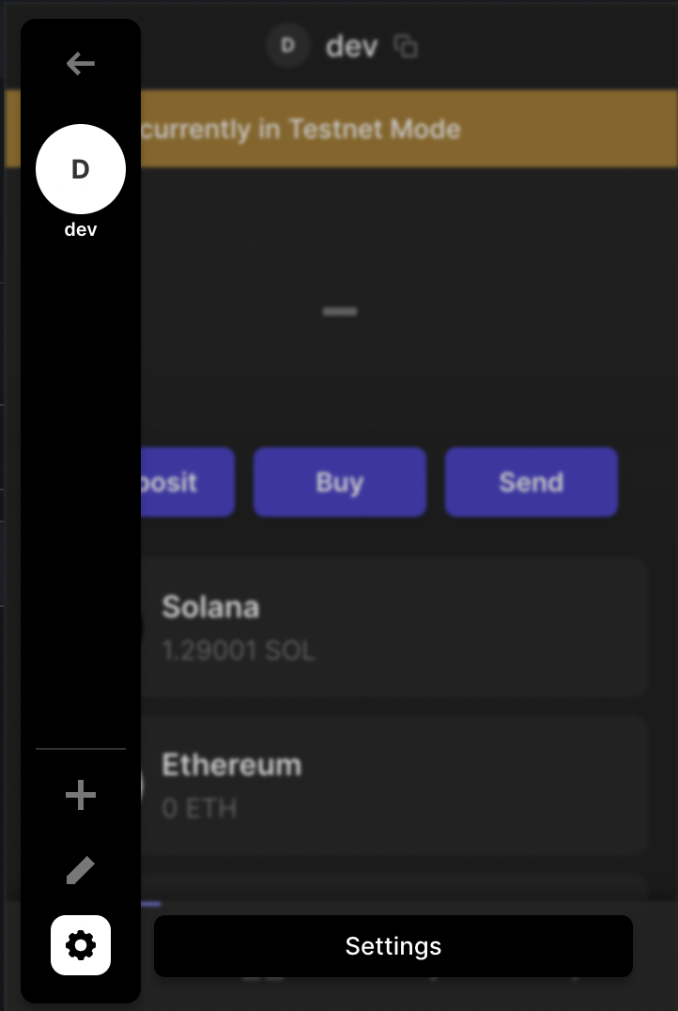Image resolution: width=678 pixels, height=1011 pixels.
Task: Add a new account with the plus icon
Action: pyautogui.click(x=81, y=795)
